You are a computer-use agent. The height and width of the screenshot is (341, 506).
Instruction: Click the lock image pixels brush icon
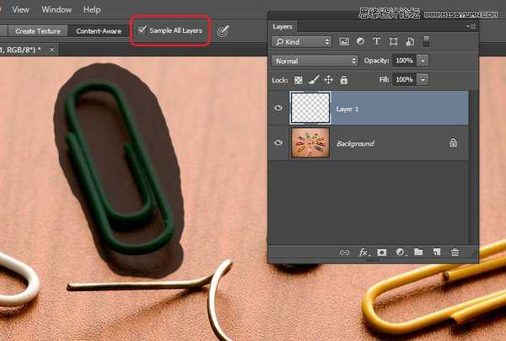coord(314,79)
